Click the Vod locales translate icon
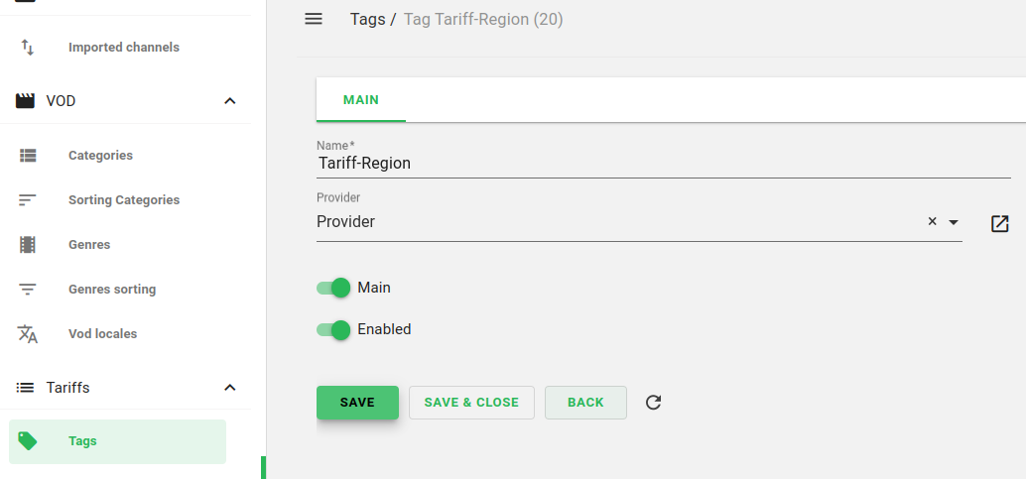The width and height of the screenshot is (1026, 479). coord(28,334)
